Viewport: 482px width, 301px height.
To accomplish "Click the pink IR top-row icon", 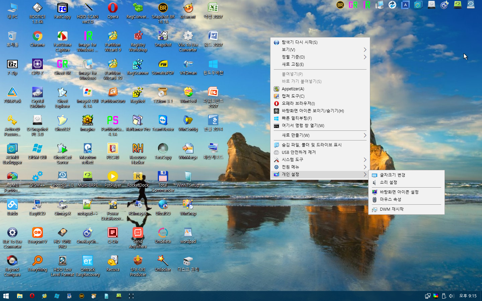I will coord(367,5).
